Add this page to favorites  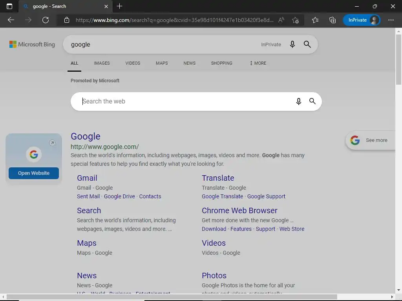[x=295, y=20]
